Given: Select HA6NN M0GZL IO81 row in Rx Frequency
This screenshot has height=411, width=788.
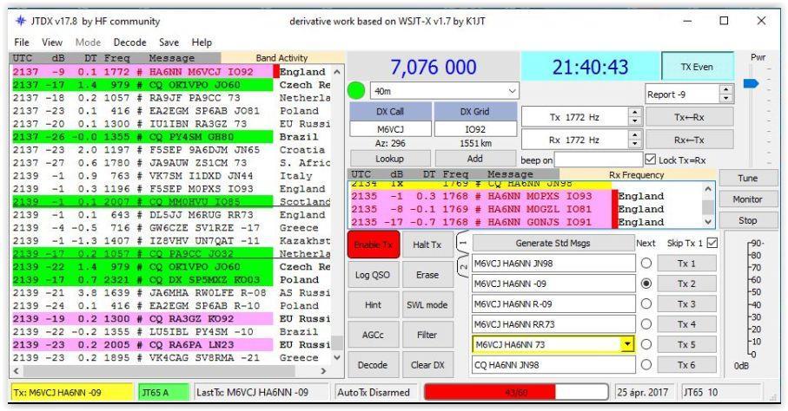Looking at the screenshot, I should [525, 209].
